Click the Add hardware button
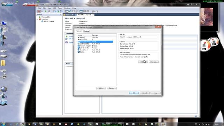This screenshot has width=224, height=126. click(x=101, y=88)
